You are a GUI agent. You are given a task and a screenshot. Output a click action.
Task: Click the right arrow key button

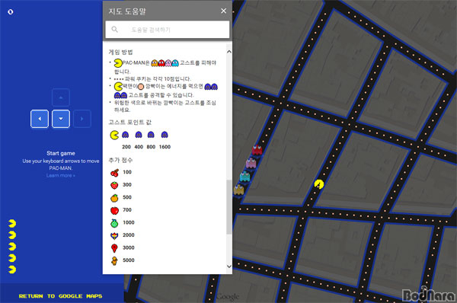click(82, 119)
